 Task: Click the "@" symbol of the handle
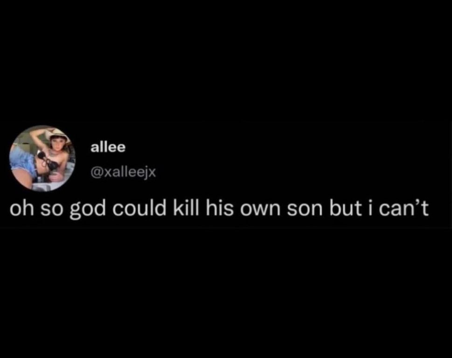click(97, 173)
